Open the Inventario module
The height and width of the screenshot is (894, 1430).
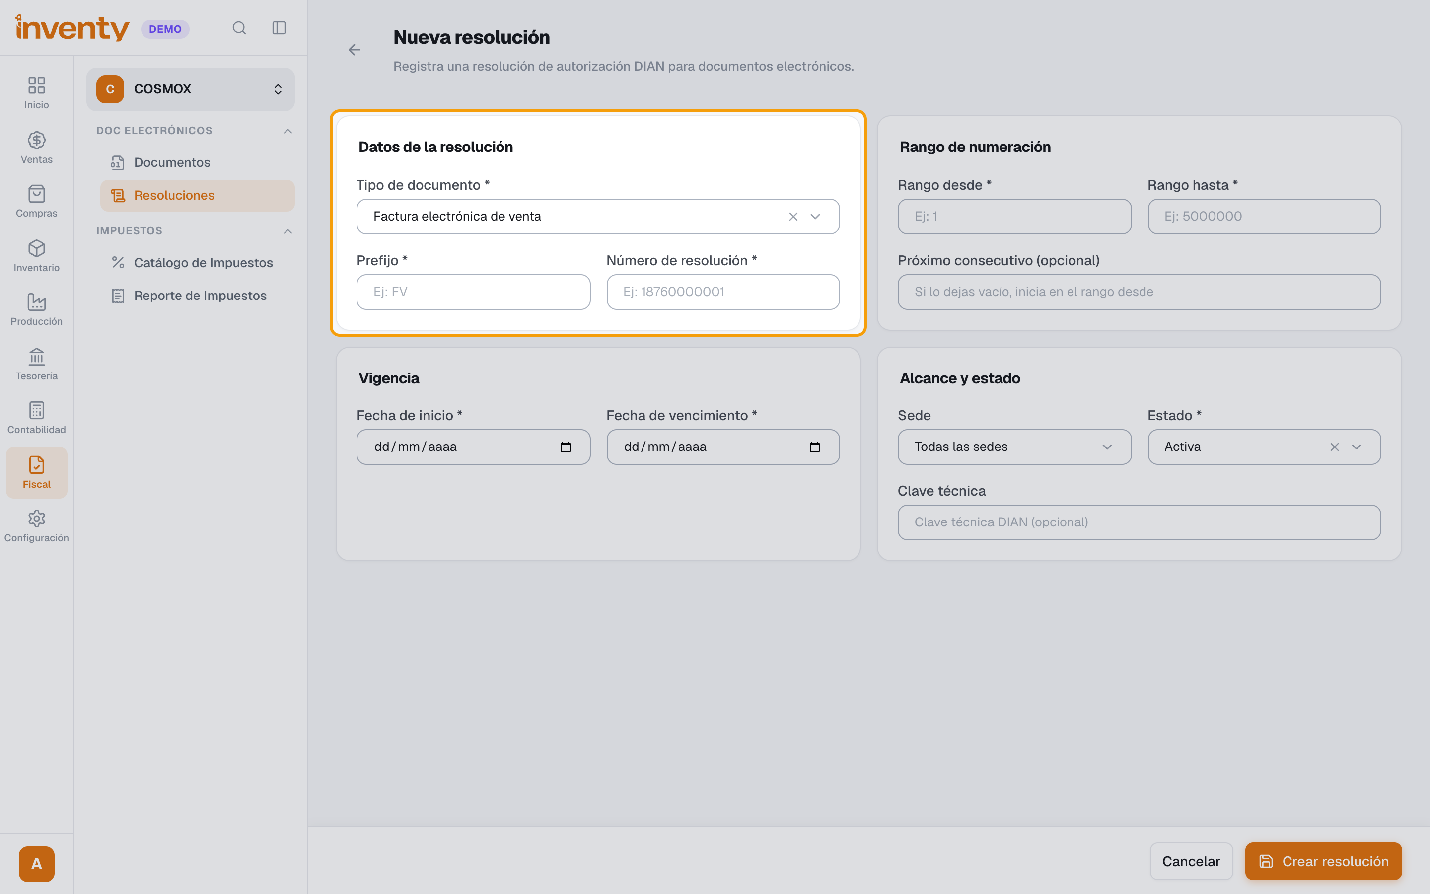[37, 255]
